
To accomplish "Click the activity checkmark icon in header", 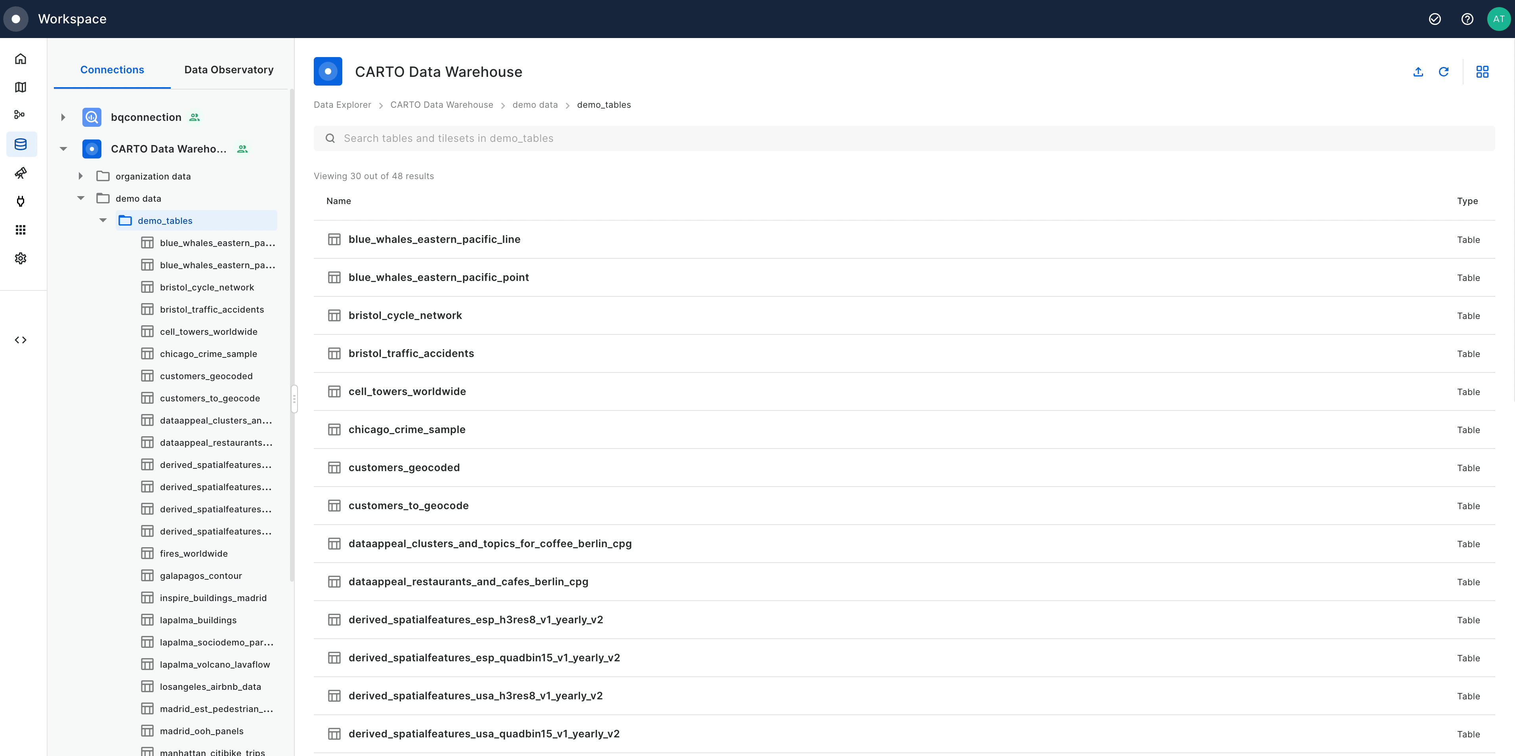I will (x=1435, y=19).
